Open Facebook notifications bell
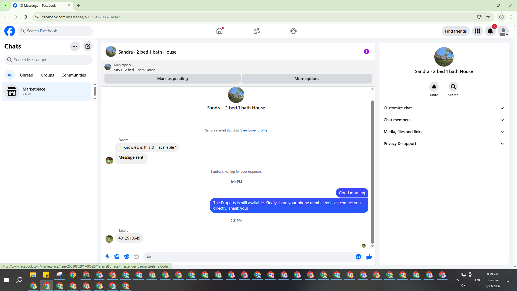The image size is (517, 291). tap(490, 31)
